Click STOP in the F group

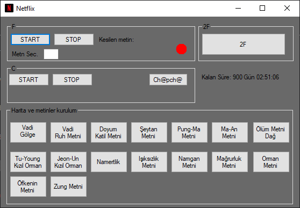click(x=74, y=40)
